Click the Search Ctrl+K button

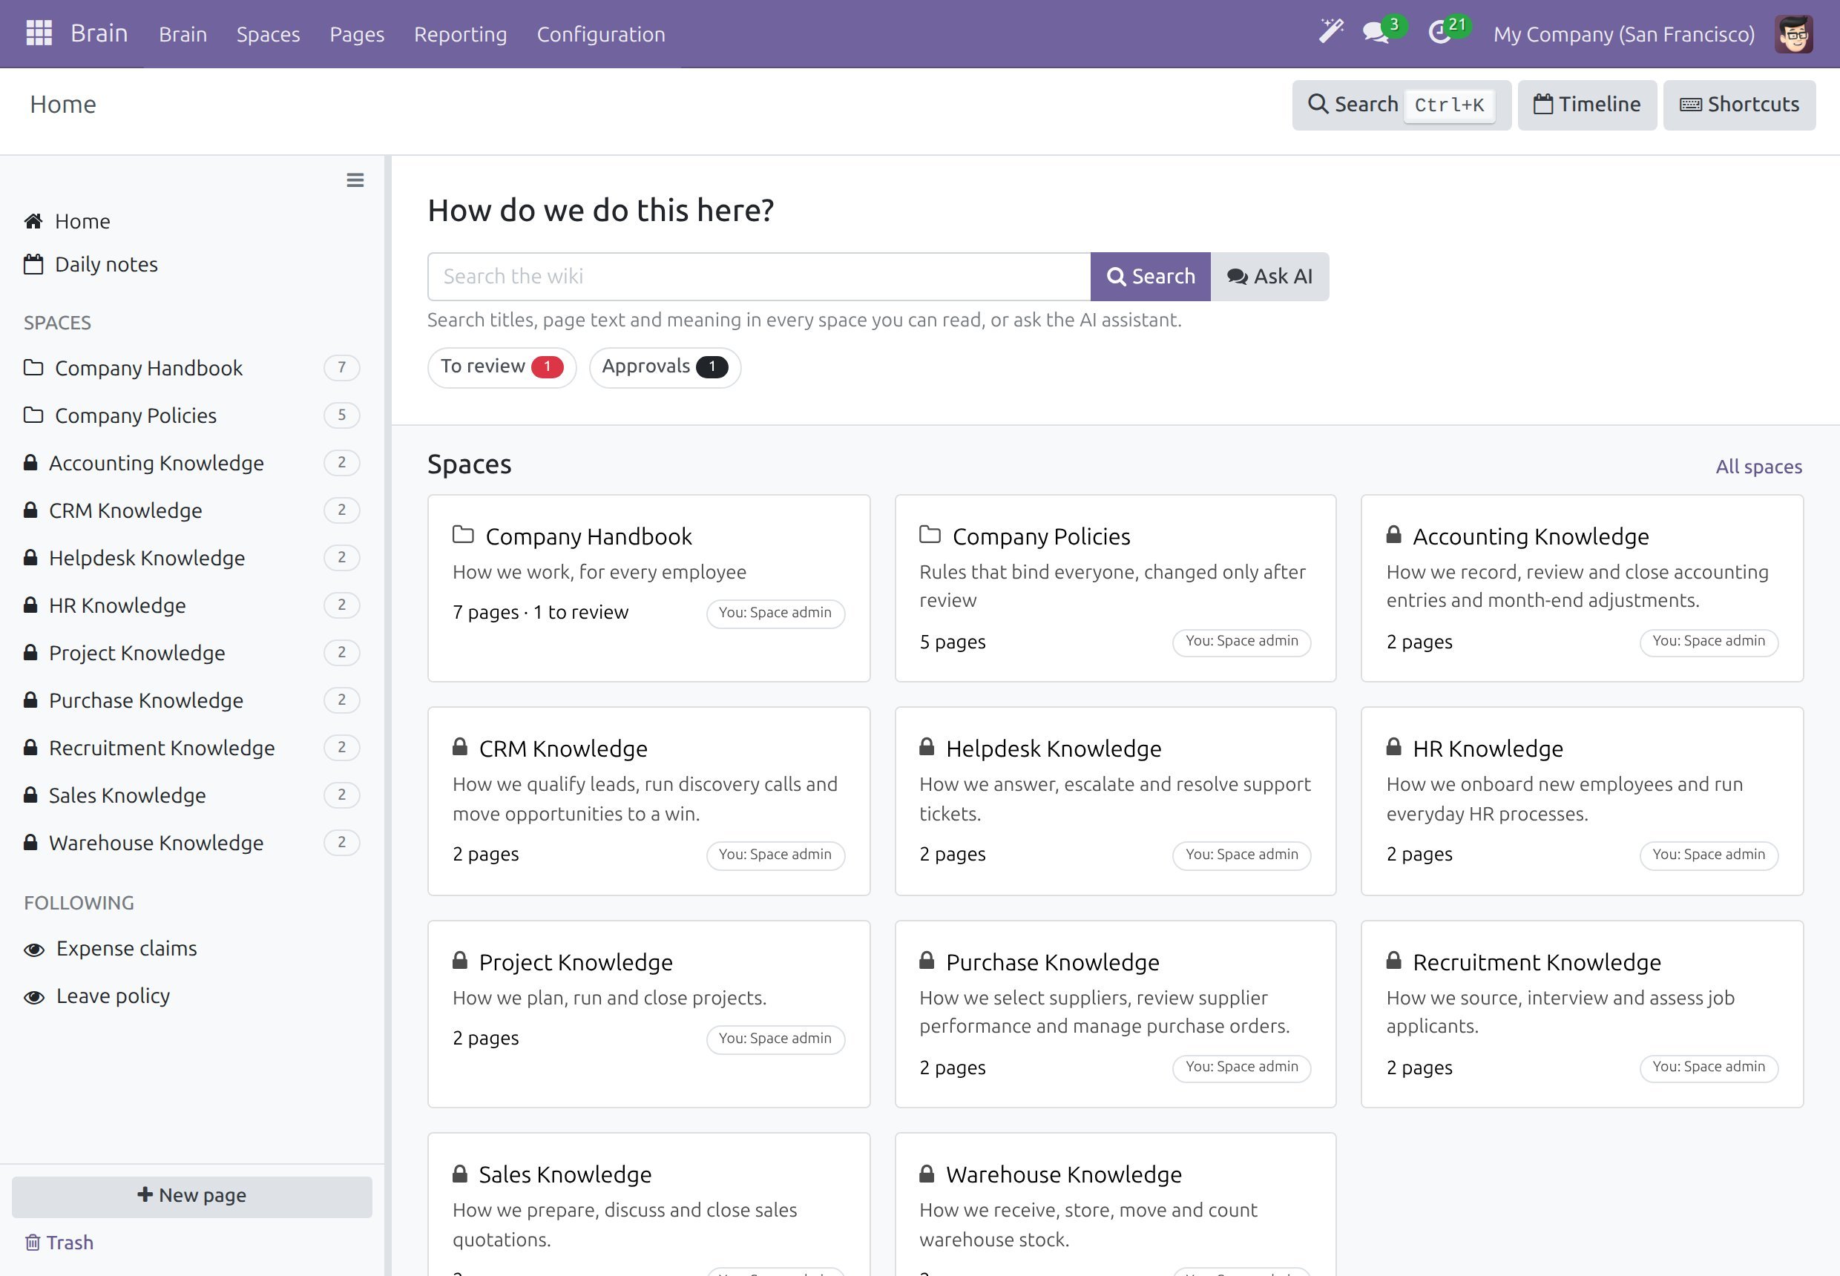[1402, 105]
